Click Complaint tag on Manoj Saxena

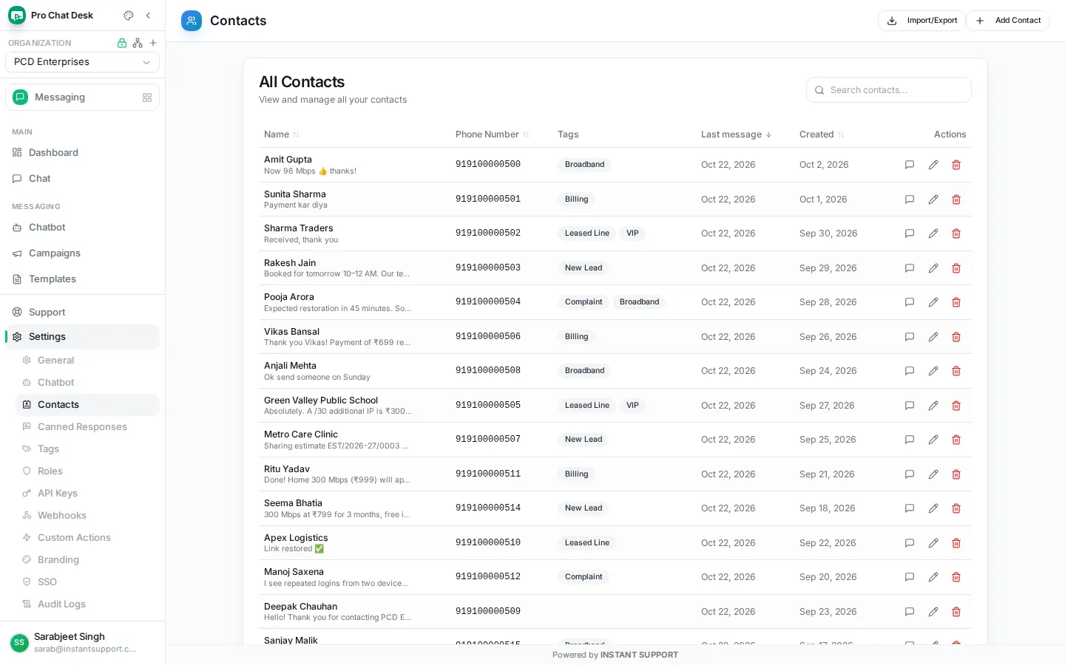pos(584,577)
